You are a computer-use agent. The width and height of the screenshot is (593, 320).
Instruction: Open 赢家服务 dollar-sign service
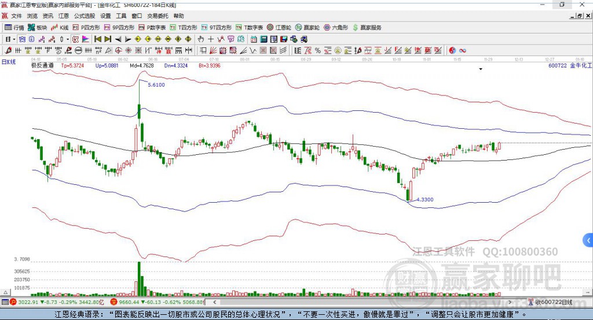367,28
